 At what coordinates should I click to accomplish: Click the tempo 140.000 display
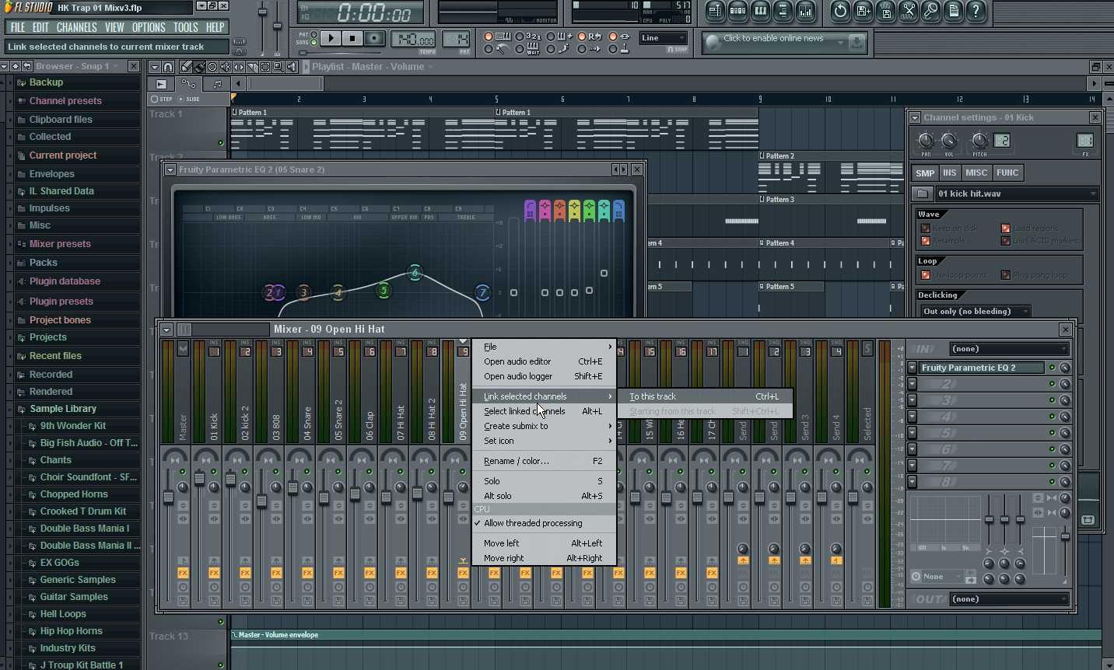413,39
